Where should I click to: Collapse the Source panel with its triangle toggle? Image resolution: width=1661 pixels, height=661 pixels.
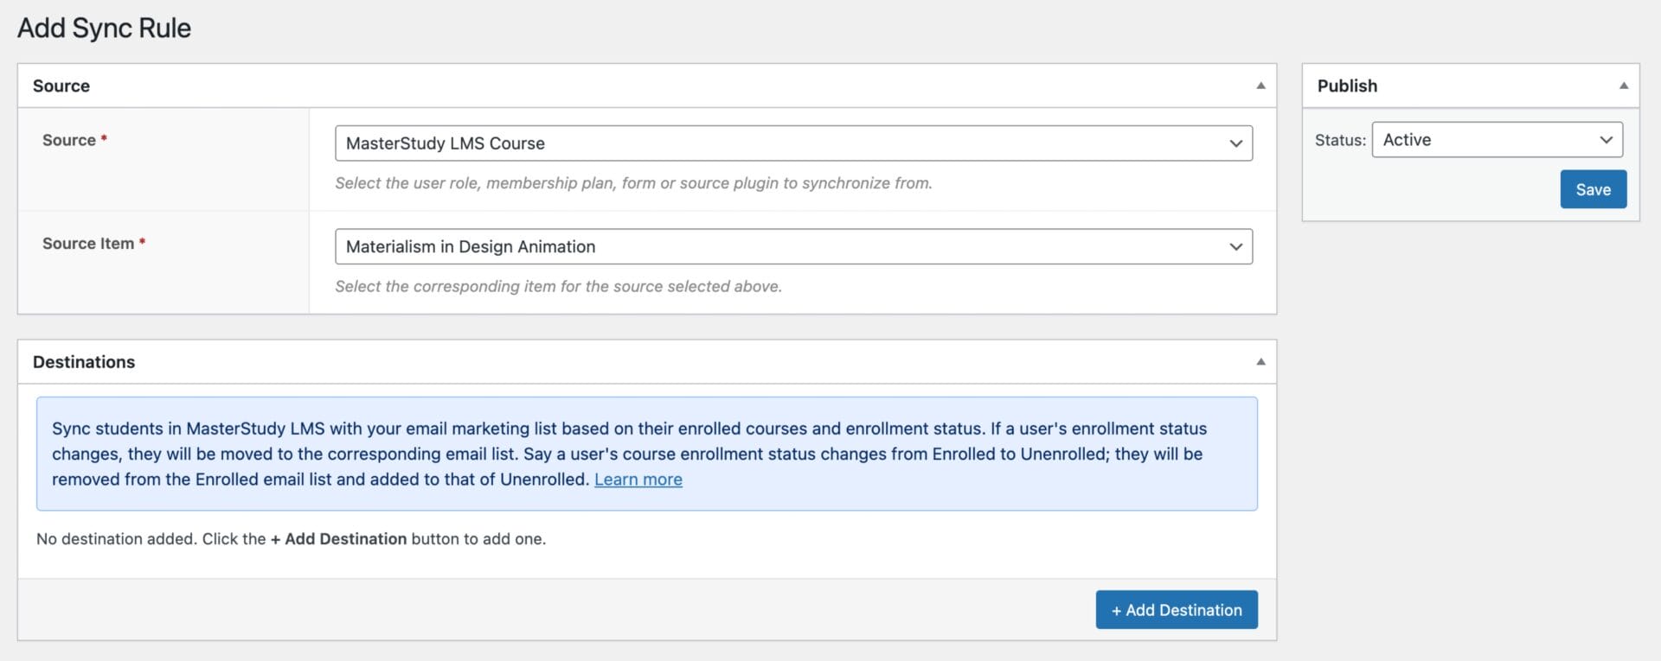pyautogui.click(x=1260, y=86)
